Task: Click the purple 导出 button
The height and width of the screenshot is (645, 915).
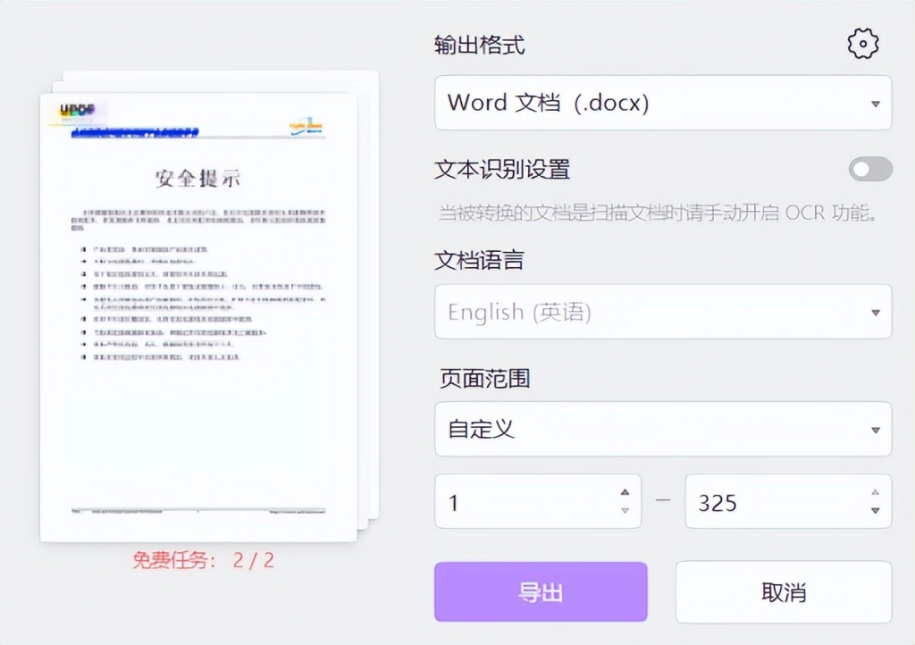Action: [541, 592]
